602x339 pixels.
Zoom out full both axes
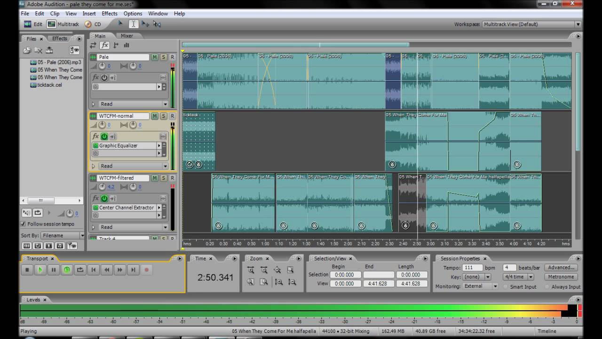(x=277, y=270)
